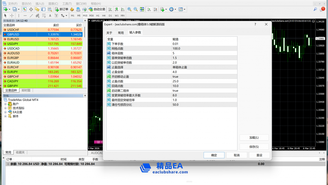Viewport: 328px width, 185px height.
Task: Open the 常用 tab in Expert dialog
Action: 121,33
